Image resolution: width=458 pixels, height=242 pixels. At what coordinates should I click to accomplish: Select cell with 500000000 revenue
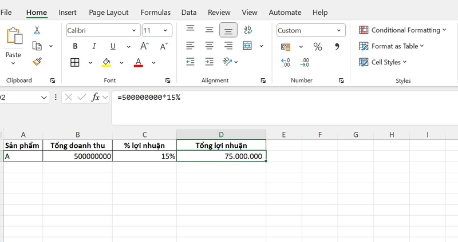pyautogui.click(x=77, y=156)
